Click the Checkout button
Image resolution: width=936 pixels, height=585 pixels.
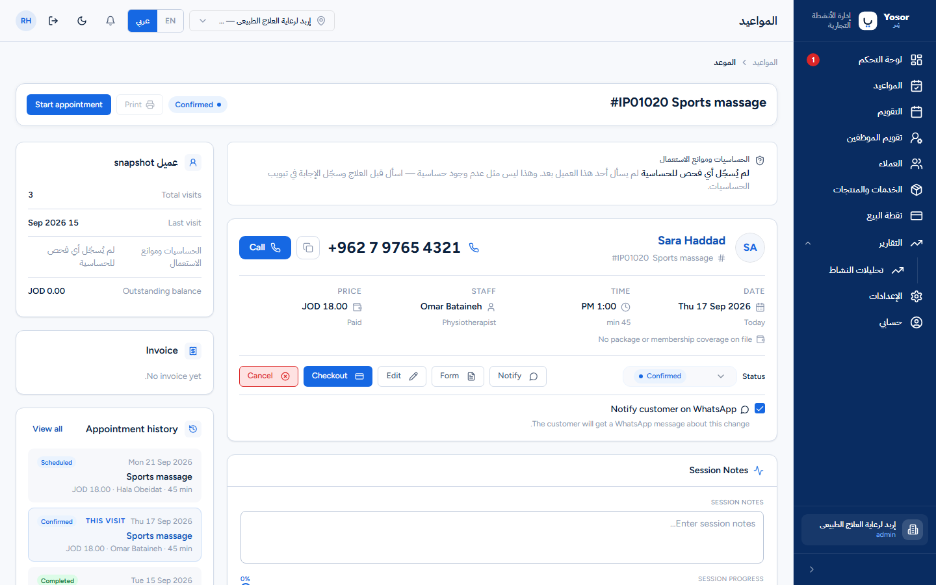338,376
